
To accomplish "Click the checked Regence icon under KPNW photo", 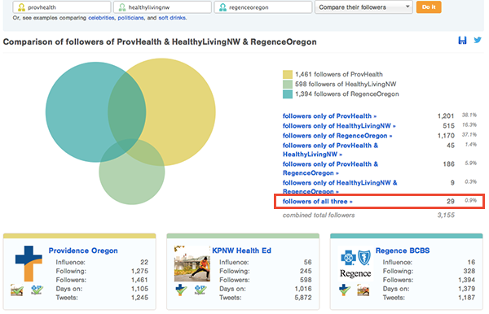I will [200, 290].
